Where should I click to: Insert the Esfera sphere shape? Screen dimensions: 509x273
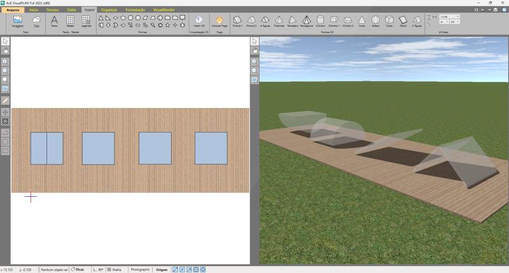[375, 22]
